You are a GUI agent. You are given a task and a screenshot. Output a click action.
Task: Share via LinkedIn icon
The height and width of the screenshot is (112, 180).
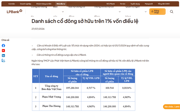click(x=3, y=55)
